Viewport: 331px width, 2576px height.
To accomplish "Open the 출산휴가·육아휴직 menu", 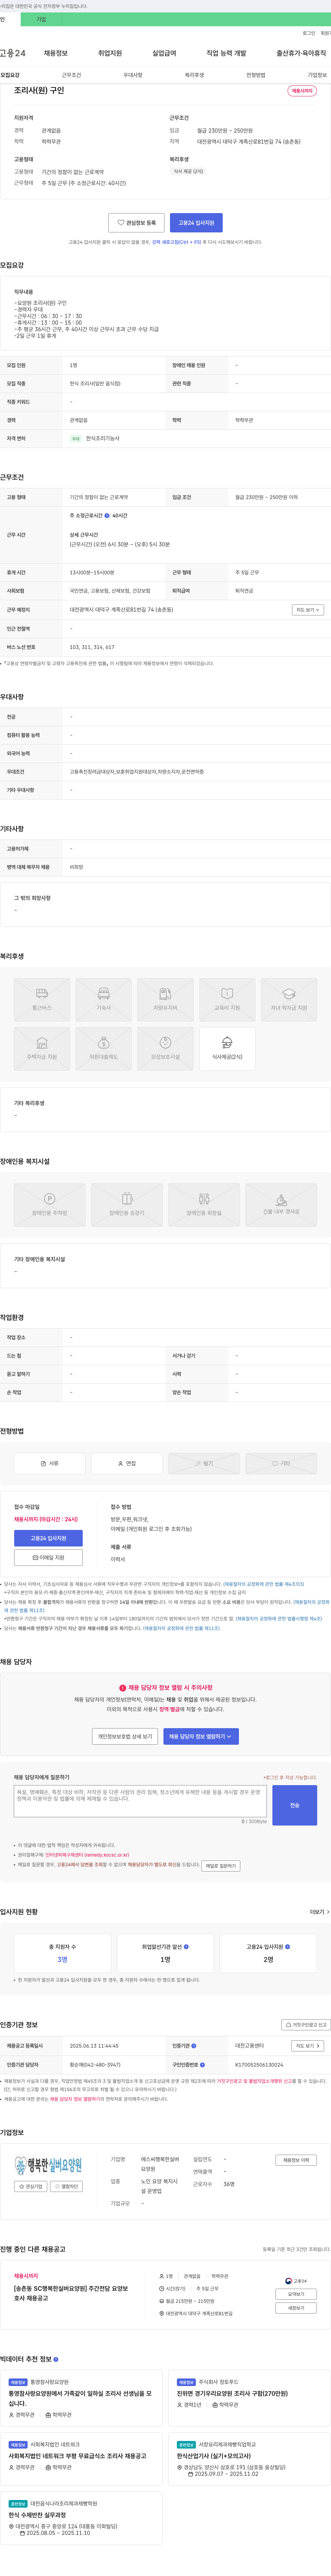I will [x=301, y=53].
